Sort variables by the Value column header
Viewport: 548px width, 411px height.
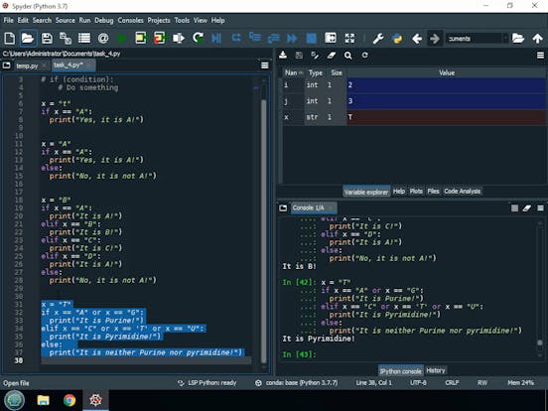point(447,72)
